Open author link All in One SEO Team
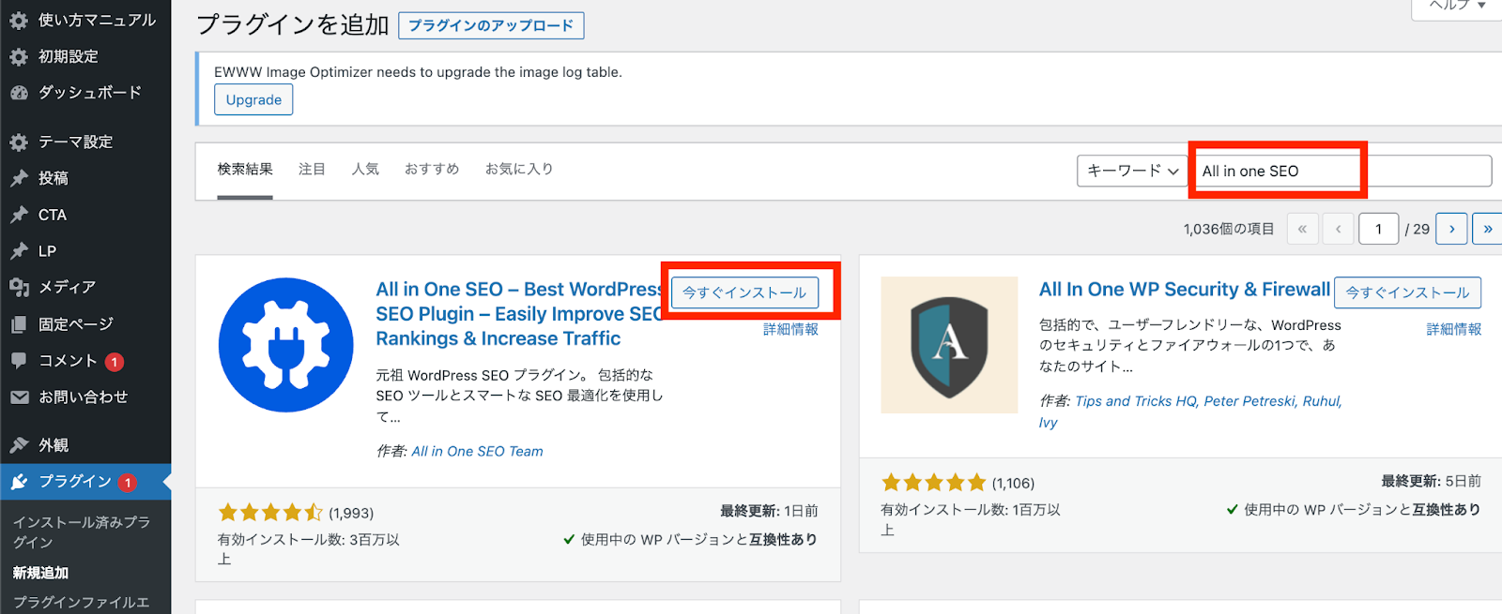Viewport: 1502px width, 614px height. coord(477,452)
